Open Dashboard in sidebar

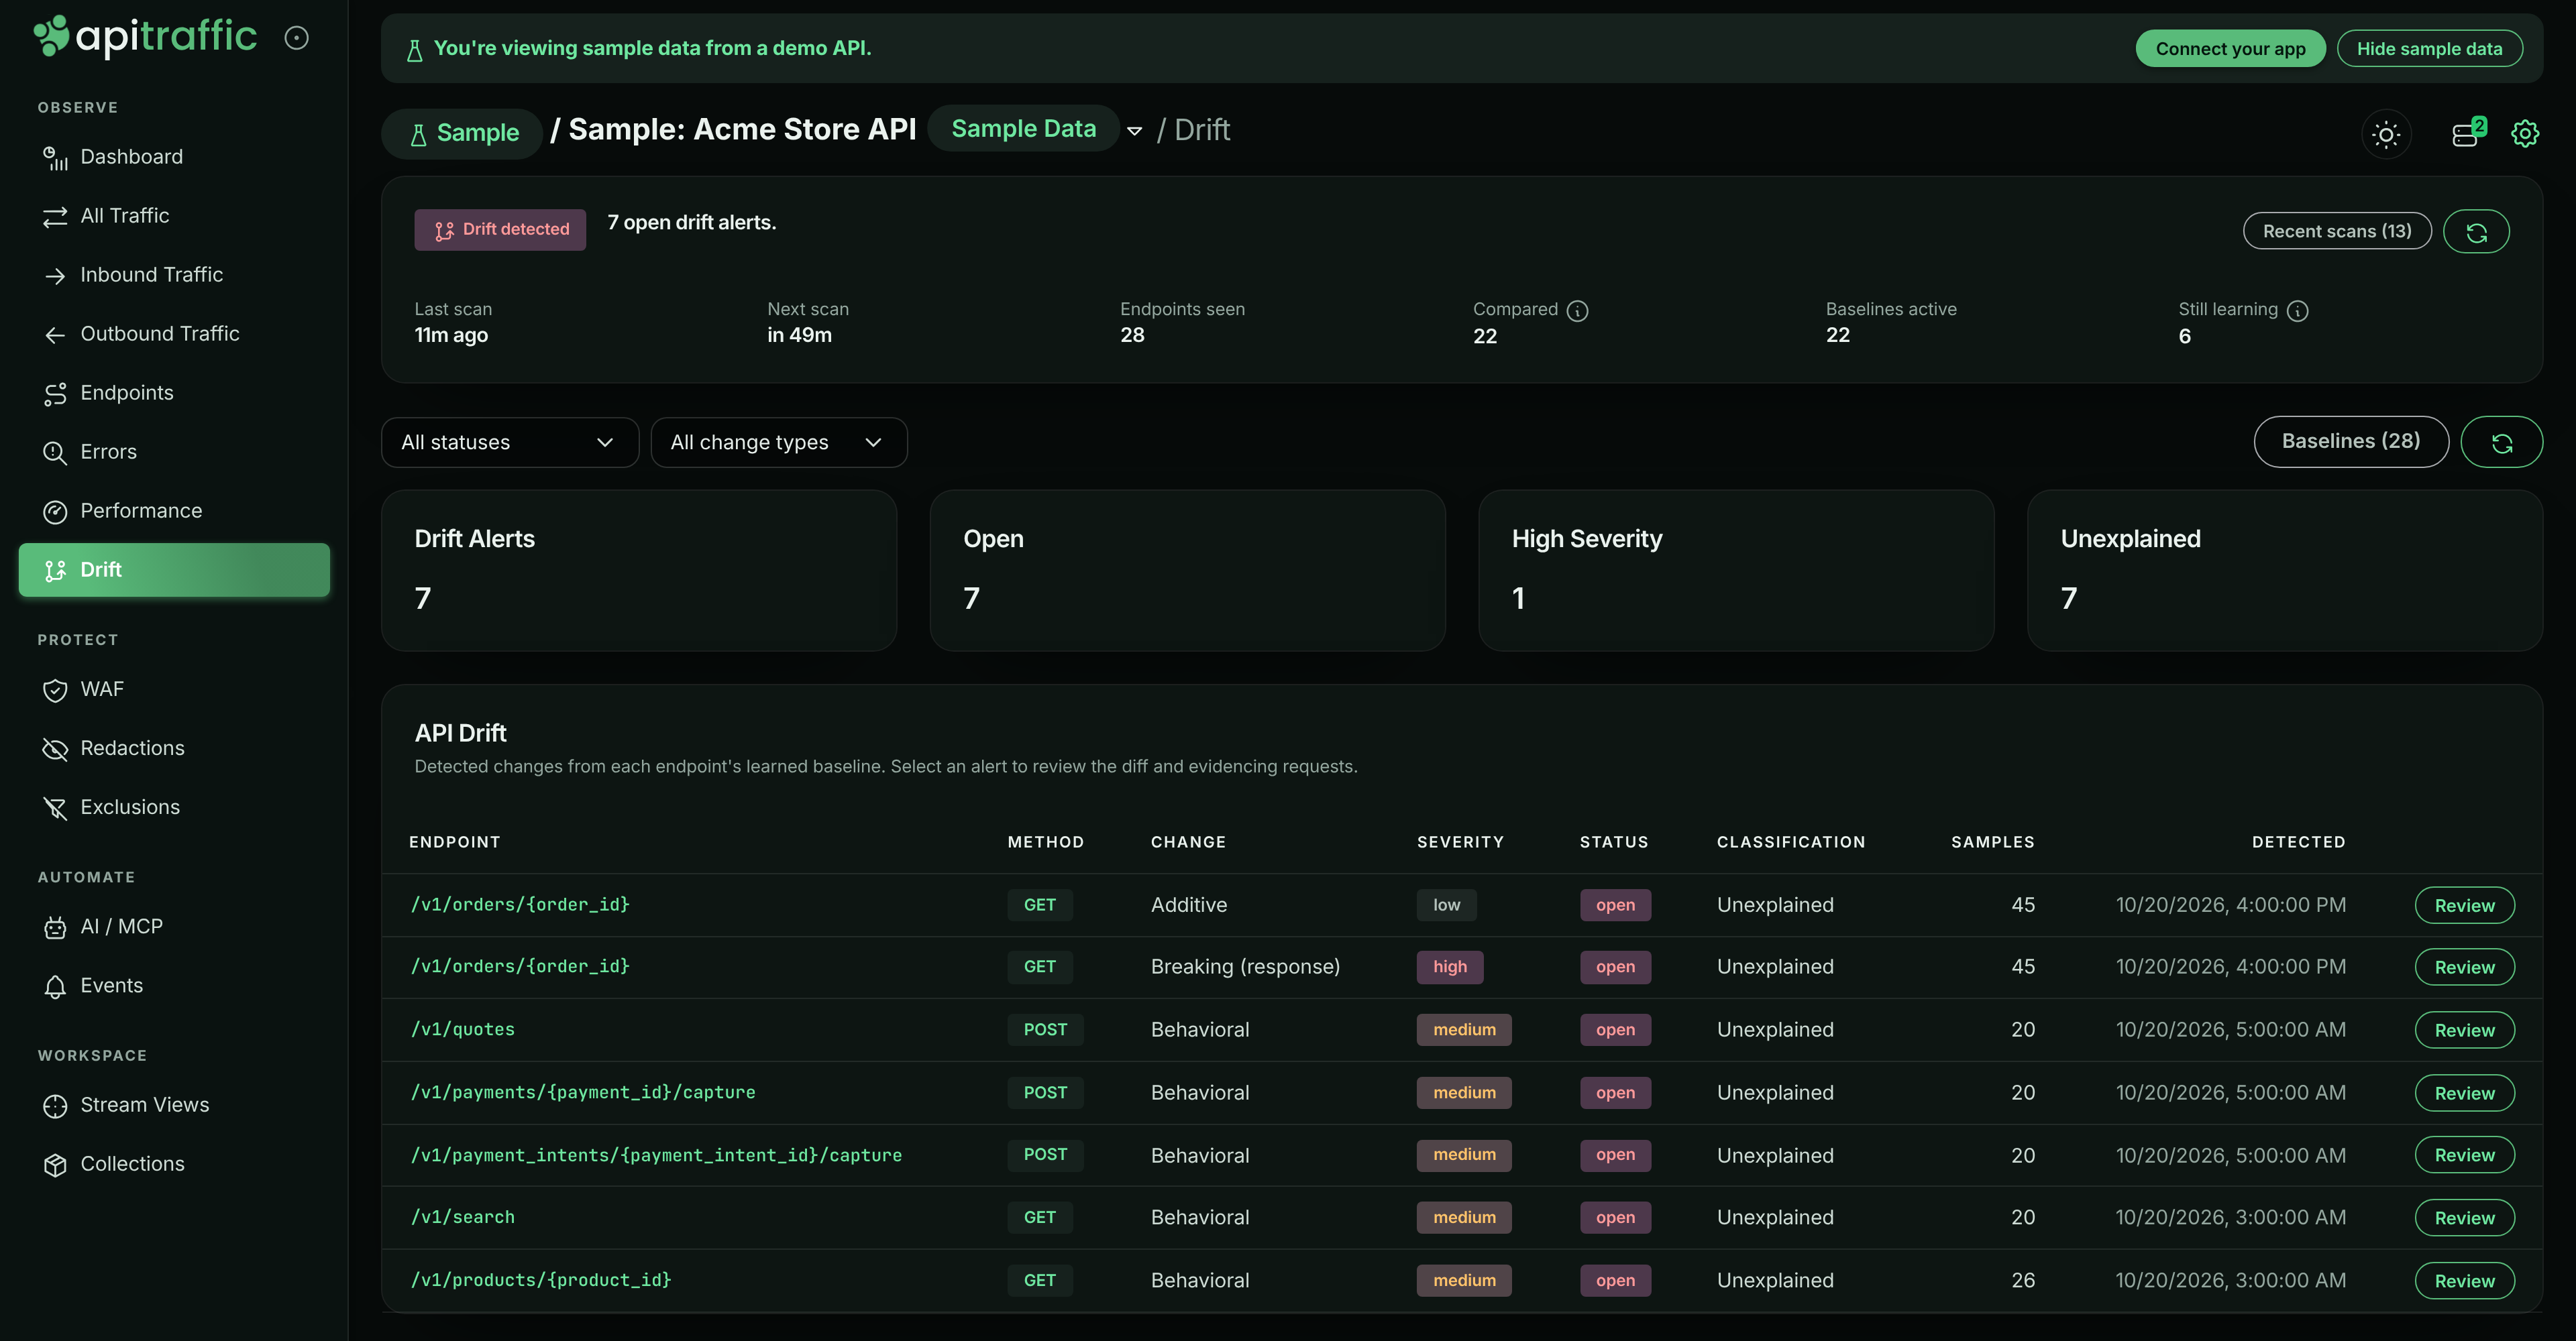tap(174, 157)
